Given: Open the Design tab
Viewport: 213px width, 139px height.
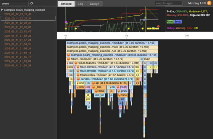Looking at the screenshot, I should click(95, 4).
